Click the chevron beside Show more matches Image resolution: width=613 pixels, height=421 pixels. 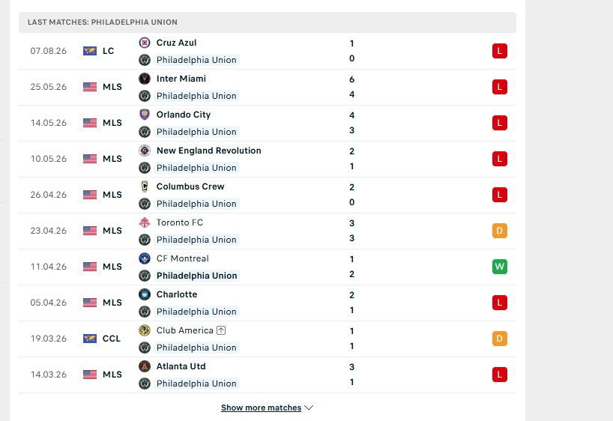[x=309, y=408]
